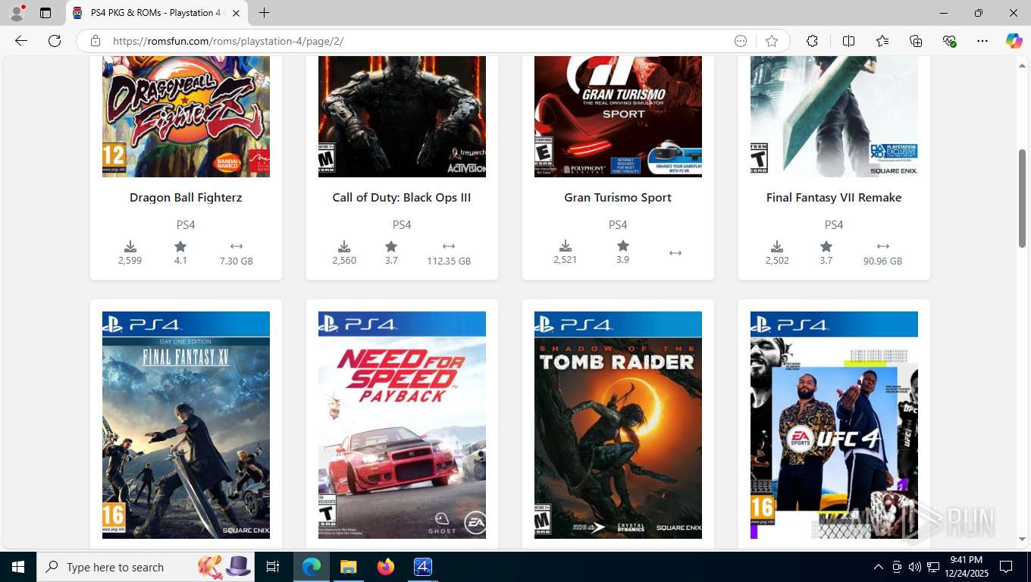Viewport: 1031px width, 582px height.
Task: Open Task View on taskbar
Action: [x=273, y=567]
